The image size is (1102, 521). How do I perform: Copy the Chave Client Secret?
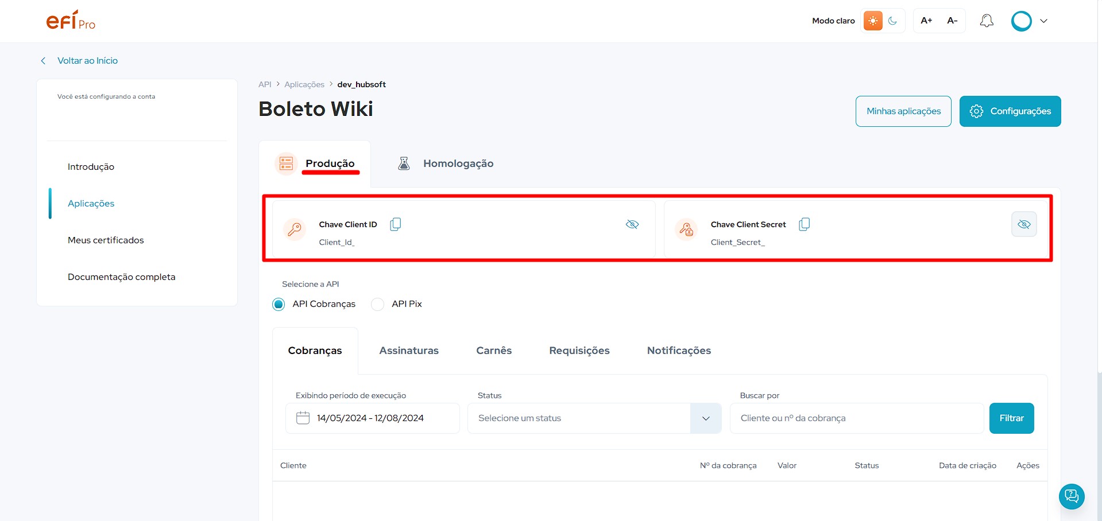click(x=805, y=224)
